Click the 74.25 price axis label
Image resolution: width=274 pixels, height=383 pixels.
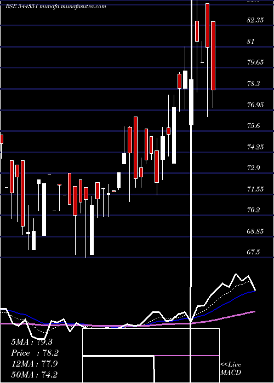tap(255, 147)
